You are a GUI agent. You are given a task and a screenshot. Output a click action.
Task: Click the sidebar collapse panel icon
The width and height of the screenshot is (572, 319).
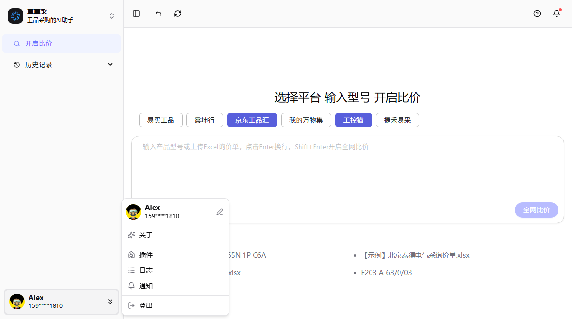pyautogui.click(x=136, y=14)
